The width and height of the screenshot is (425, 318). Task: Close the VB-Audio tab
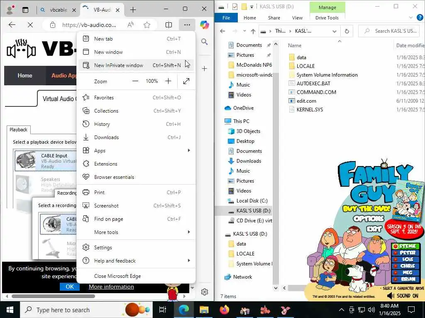point(117,10)
